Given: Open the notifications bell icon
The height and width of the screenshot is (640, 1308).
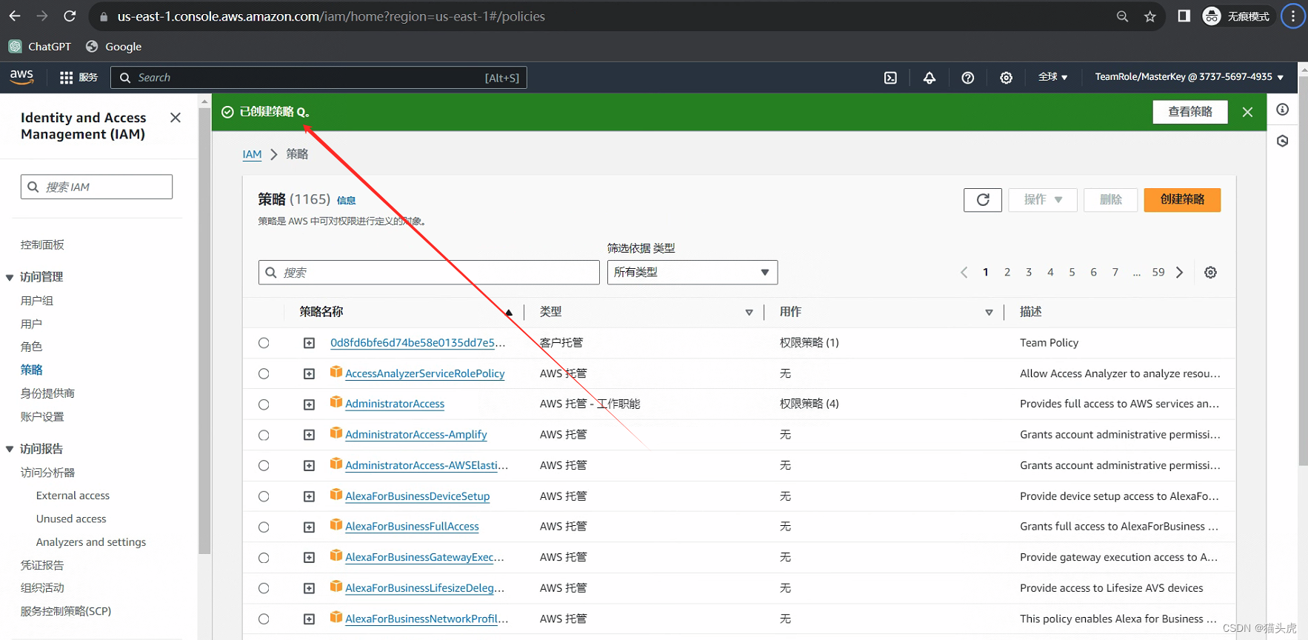Looking at the screenshot, I should coord(929,78).
